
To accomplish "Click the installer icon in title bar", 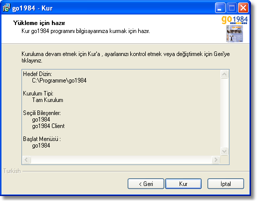I will coord(6,7).
